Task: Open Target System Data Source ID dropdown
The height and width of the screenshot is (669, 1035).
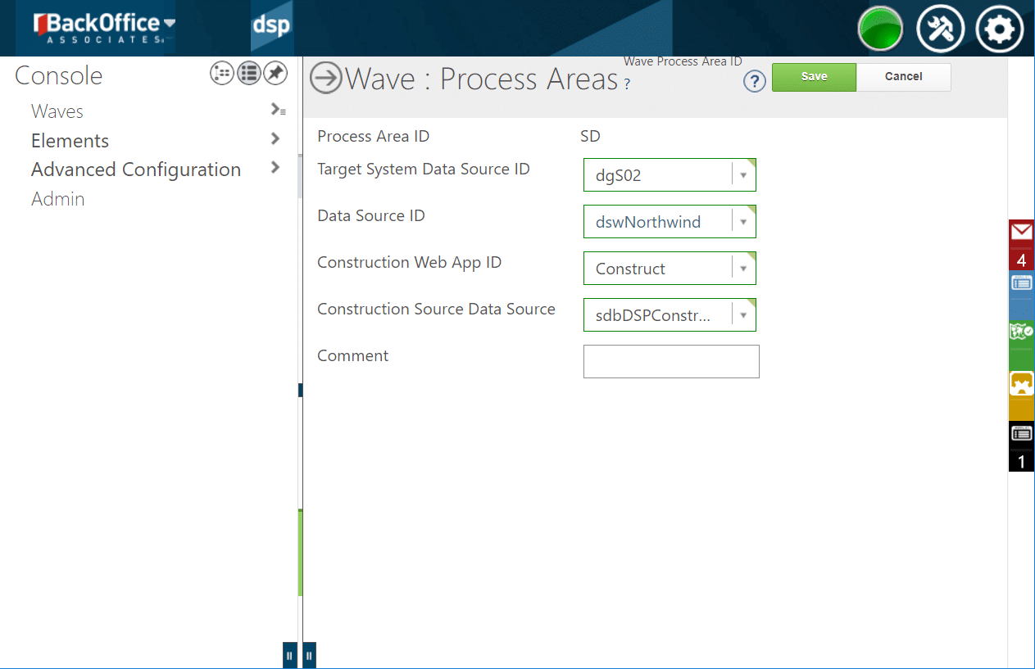Action: pos(742,175)
